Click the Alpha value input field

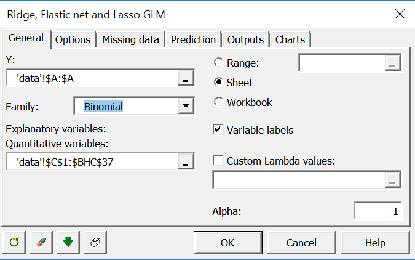pos(377,211)
